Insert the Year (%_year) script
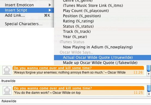 coord(102,37)
